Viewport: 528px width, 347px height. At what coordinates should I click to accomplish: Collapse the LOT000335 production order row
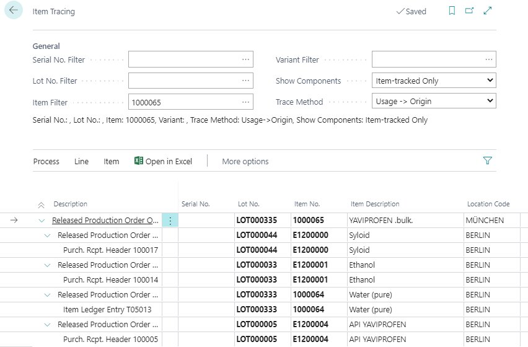(x=42, y=221)
